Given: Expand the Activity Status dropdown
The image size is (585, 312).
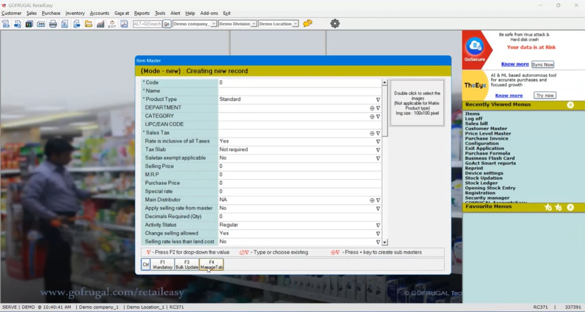Looking at the screenshot, I should tap(378, 225).
